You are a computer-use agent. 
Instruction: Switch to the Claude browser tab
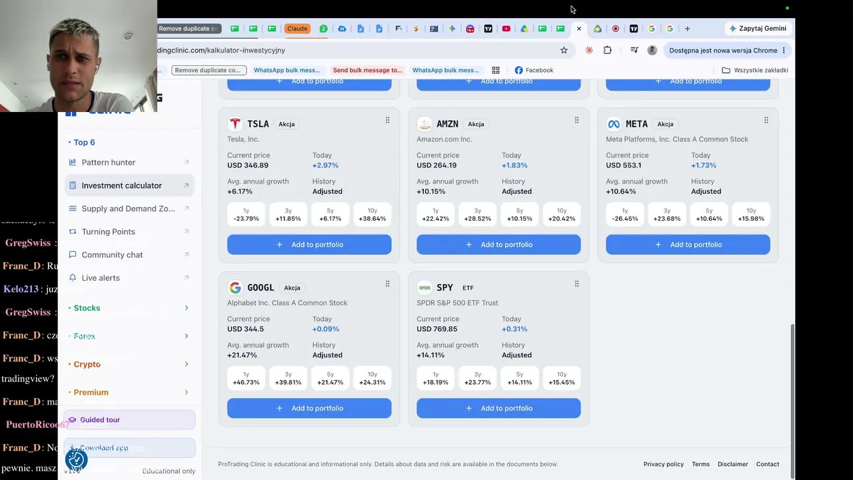click(297, 29)
